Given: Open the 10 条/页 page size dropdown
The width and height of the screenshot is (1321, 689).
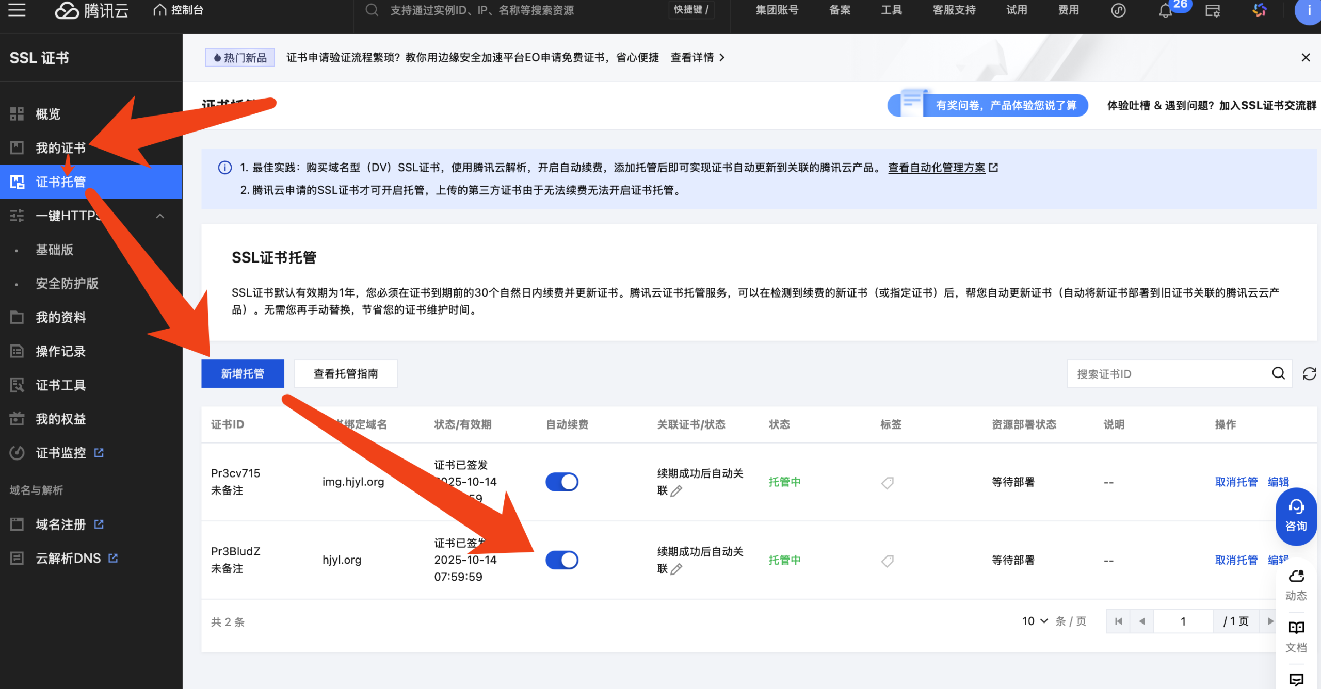Looking at the screenshot, I should pos(1035,621).
